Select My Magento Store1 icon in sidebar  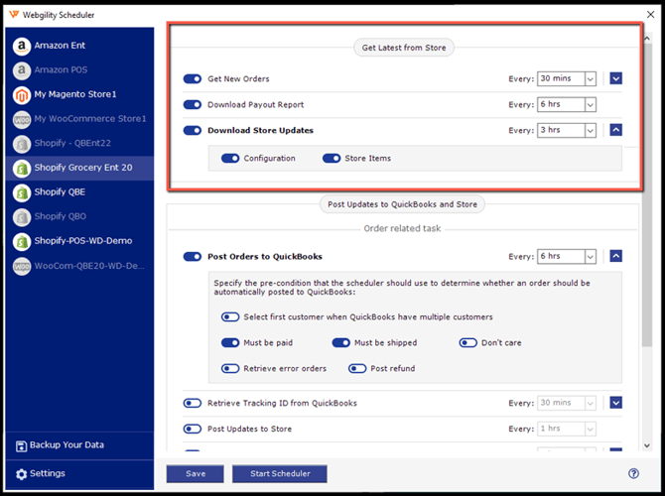[x=21, y=94]
